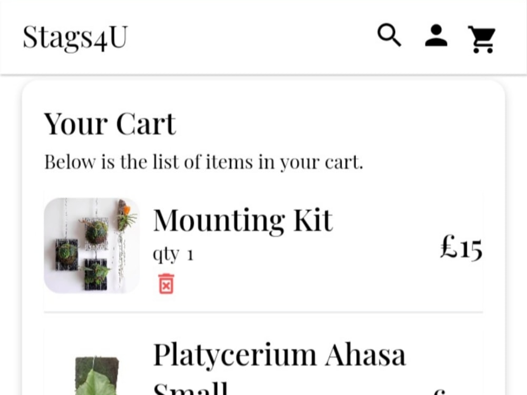Open the search magnifier icon

click(x=389, y=35)
